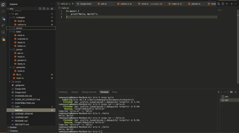Close the terminal panel

click(235, 92)
